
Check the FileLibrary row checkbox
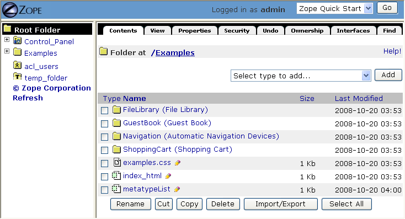click(x=105, y=110)
